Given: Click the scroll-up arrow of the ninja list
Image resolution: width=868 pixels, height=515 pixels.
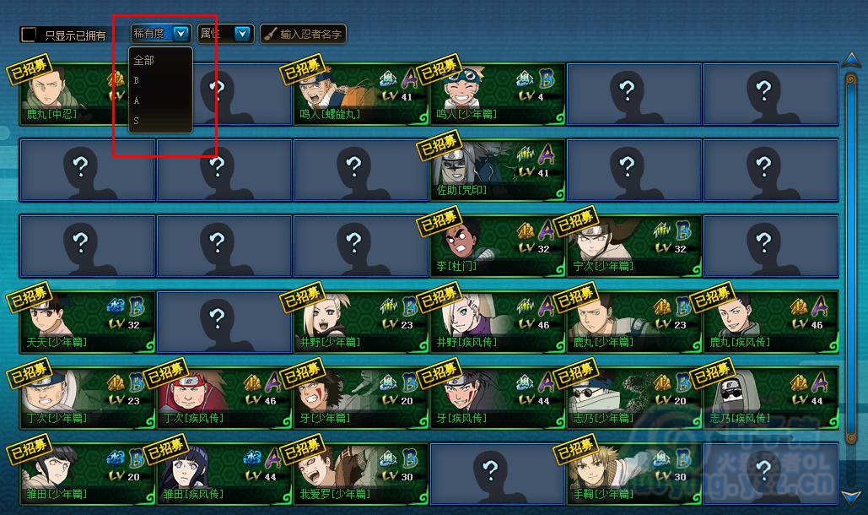Looking at the screenshot, I should point(851,60).
